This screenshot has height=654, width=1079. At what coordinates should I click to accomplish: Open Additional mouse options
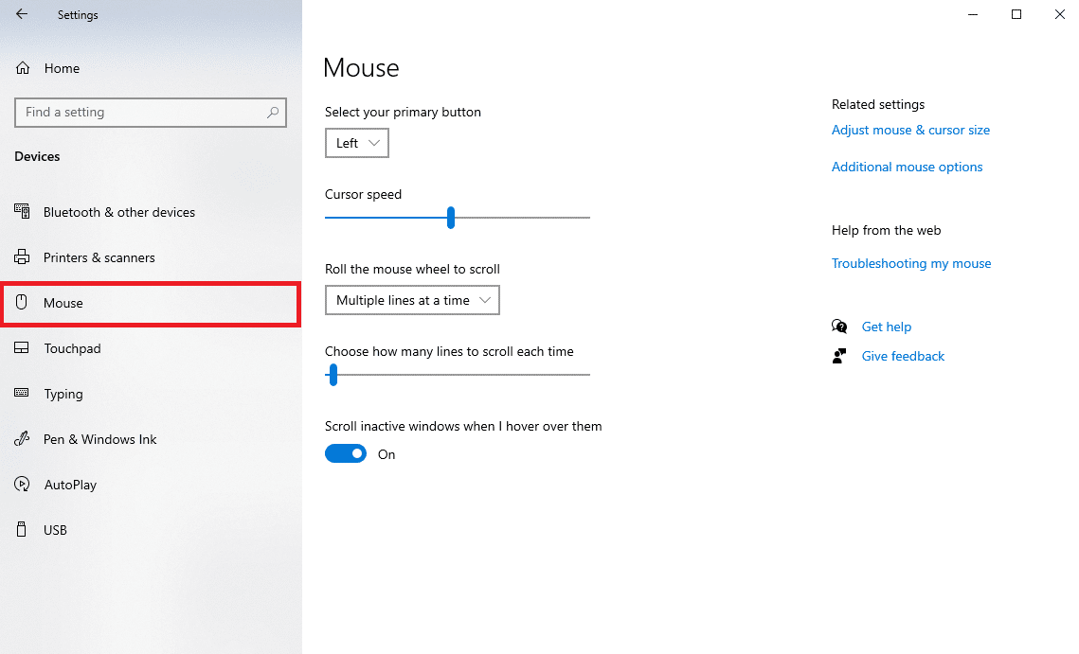click(x=907, y=167)
